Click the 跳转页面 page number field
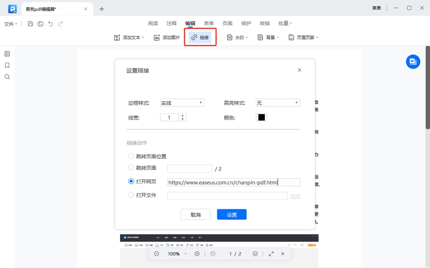The height and width of the screenshot is (268, 430). (x=189, y=169)
